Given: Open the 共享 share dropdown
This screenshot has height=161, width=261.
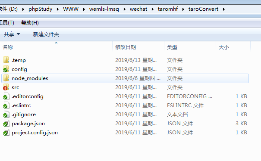Looking at the screenshot, I should coord(12,34).
